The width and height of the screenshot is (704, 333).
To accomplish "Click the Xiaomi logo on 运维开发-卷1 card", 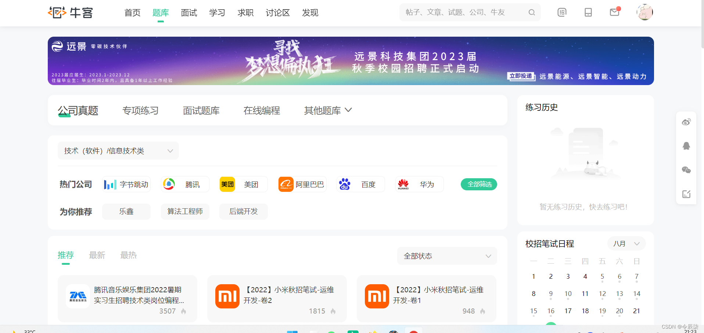I will point(377,296).
